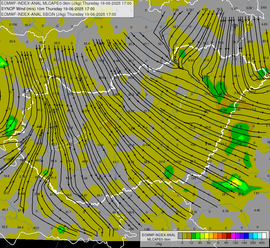This screenshot has height=248, width=270.
Task: Click the map value '3.32'
Action: tap(194, 212)
